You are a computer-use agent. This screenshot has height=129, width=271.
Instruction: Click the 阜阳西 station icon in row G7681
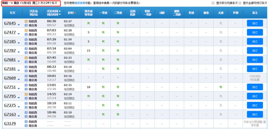coord(26,58)
